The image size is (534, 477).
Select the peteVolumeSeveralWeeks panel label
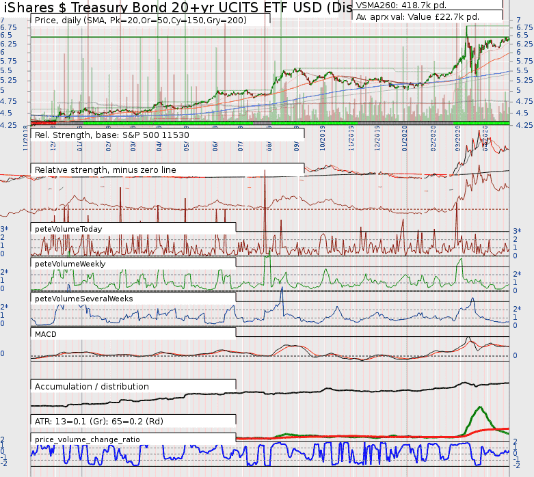tap(84, 299)
